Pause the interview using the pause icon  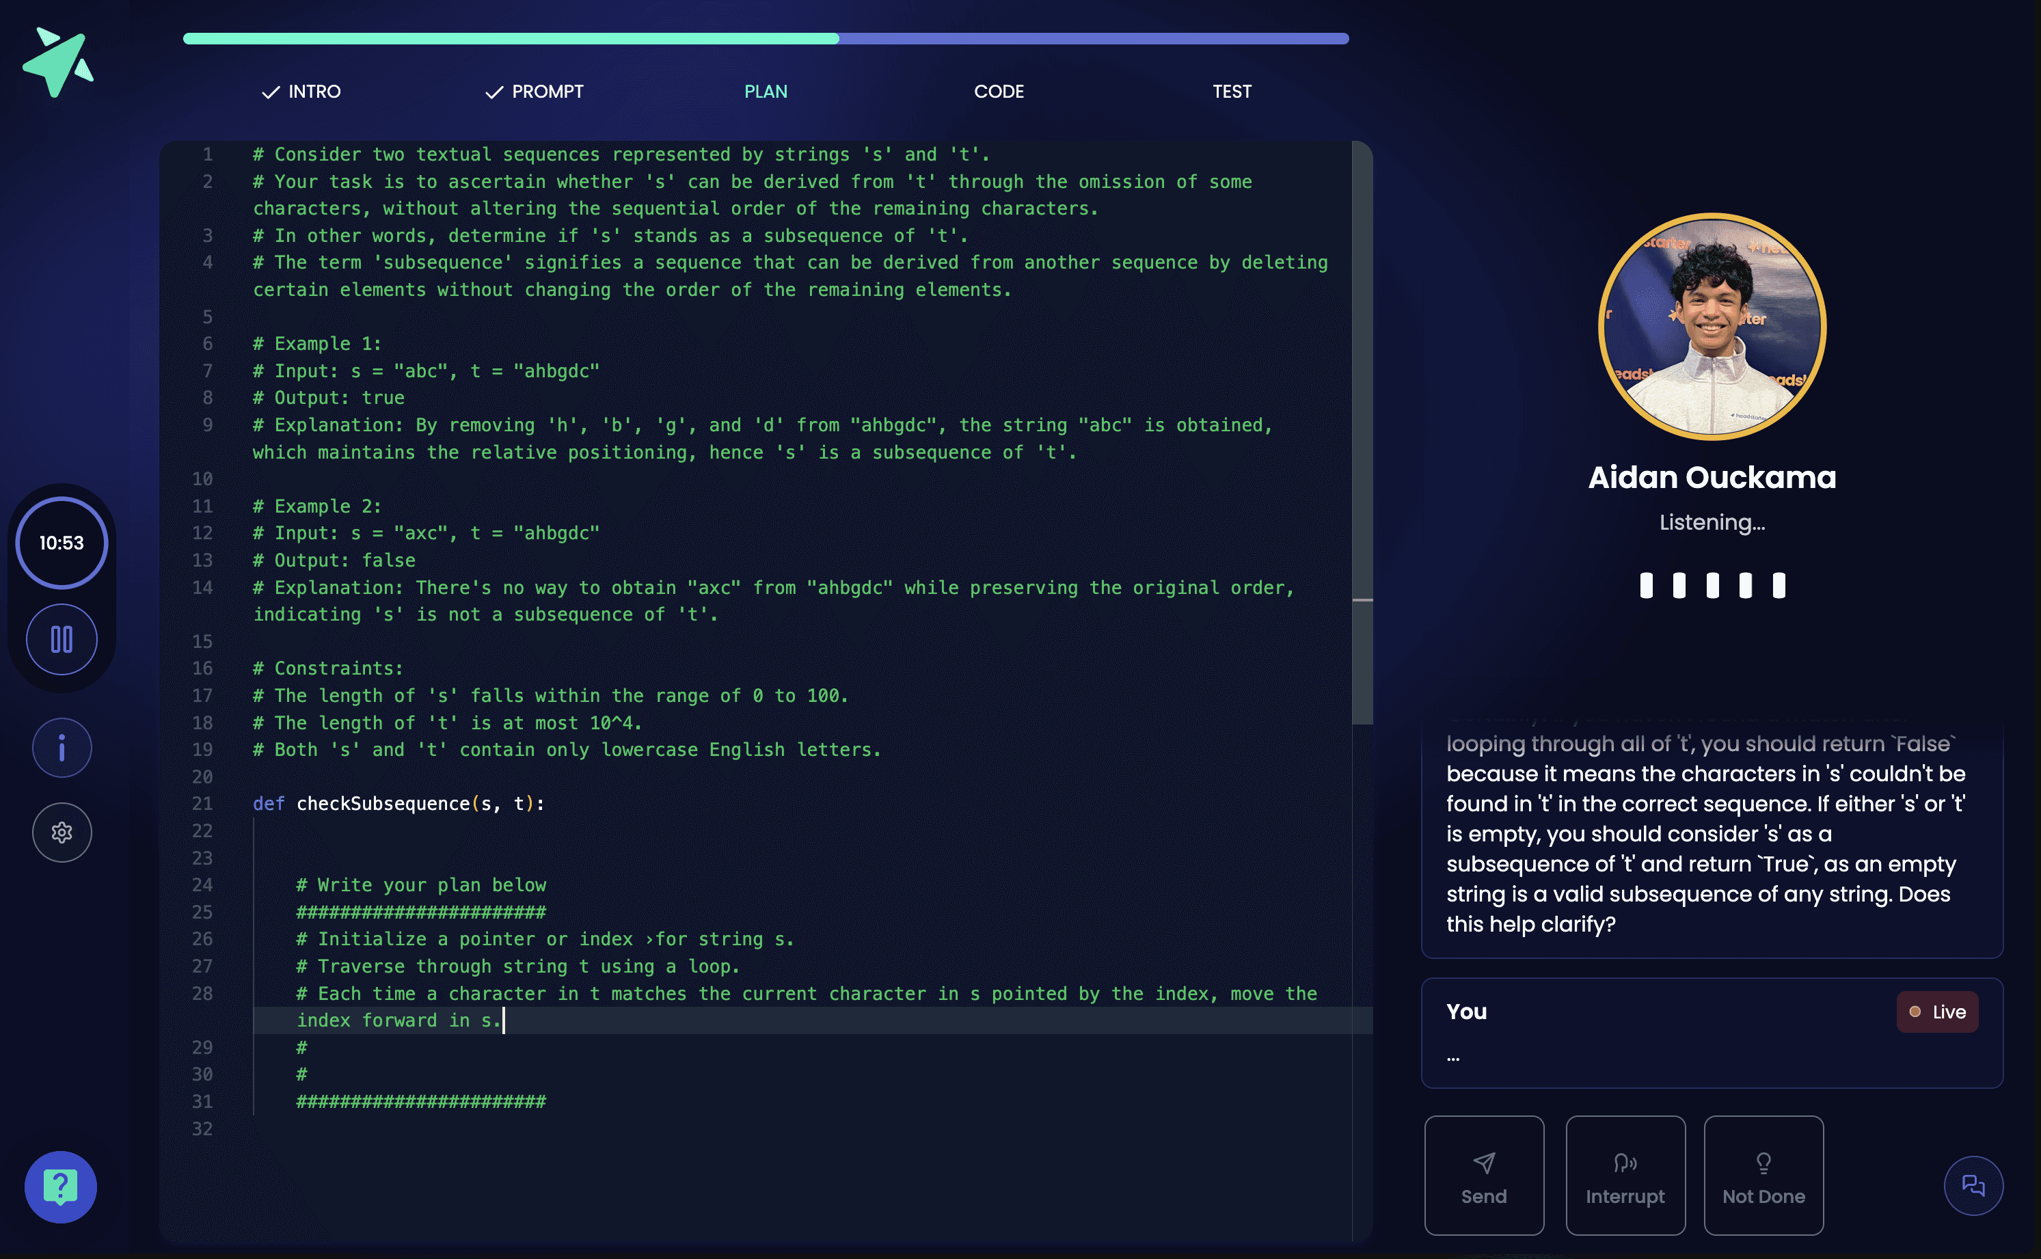click(x=62, y=638)
